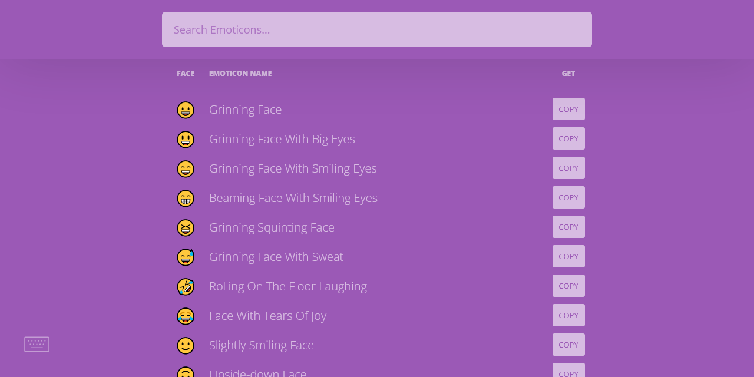
Task: Click the EMOTICON NAME column header
Action: (240, 73)
